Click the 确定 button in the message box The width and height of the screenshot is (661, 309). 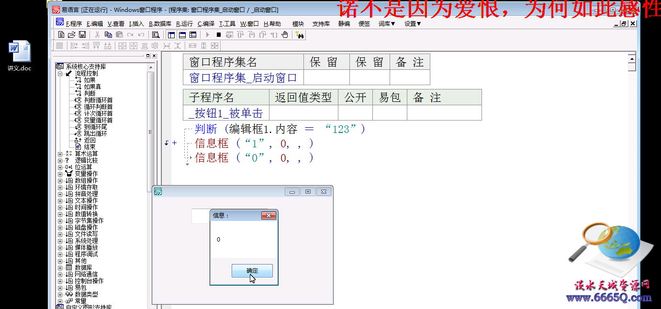[x=252, y=271]
